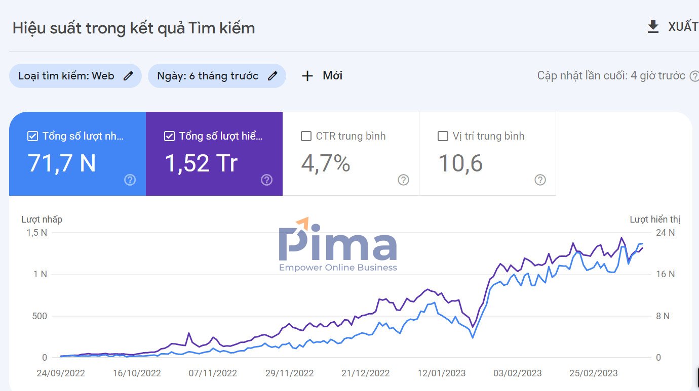Click the Mới add filter button

pos(332,76)
